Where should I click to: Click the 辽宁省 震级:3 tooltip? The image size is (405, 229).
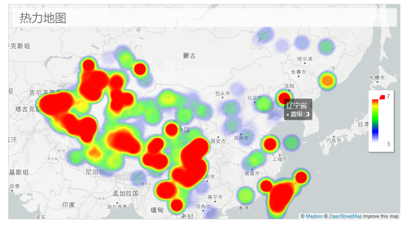click(298, 109)
